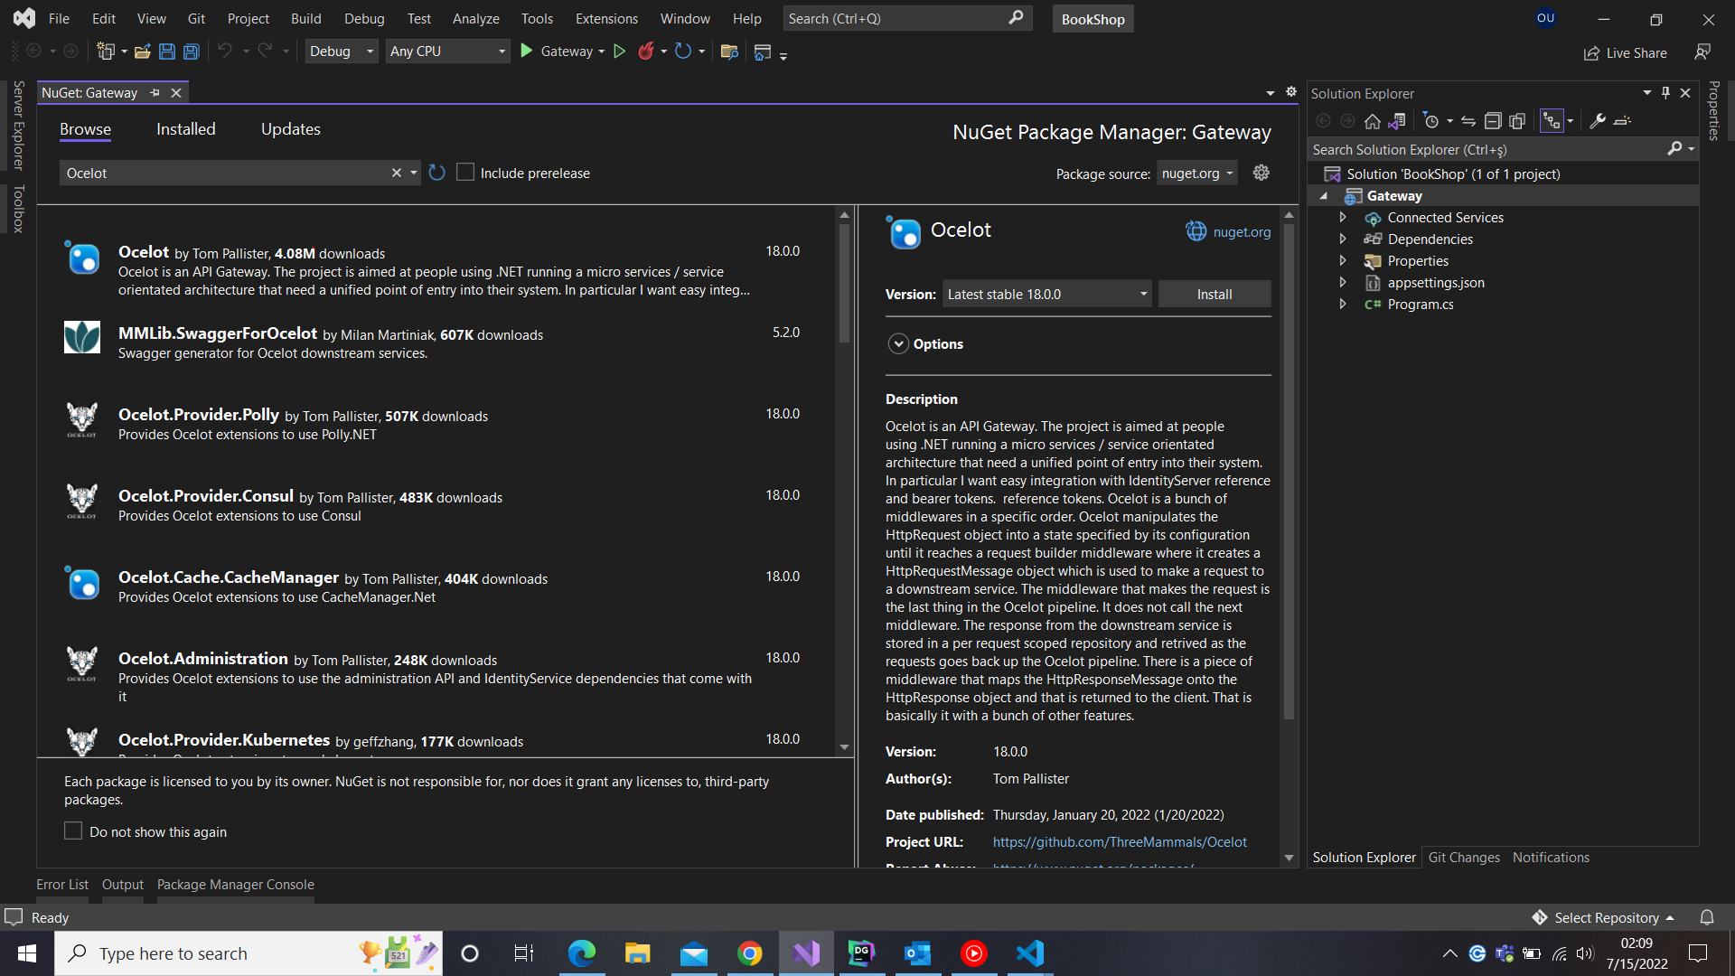Switch to the Installed tab
1735x976 pixels.
coord(185,129)
